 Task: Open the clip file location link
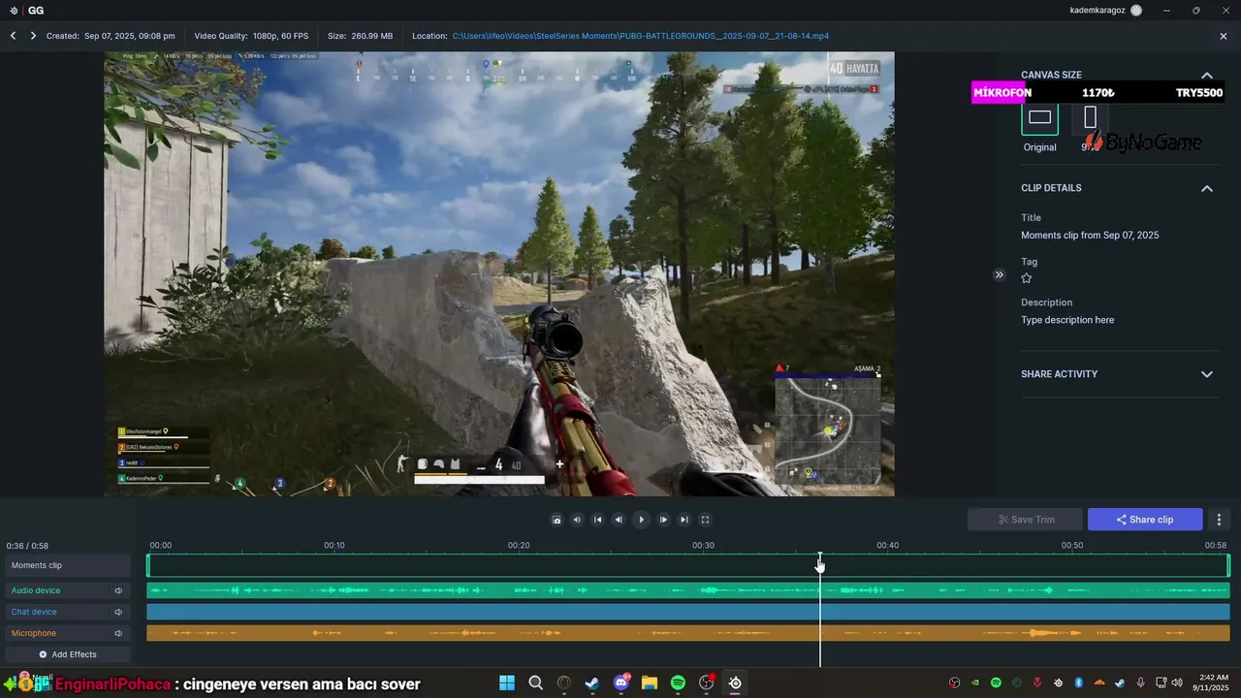[x=640, y=36]
